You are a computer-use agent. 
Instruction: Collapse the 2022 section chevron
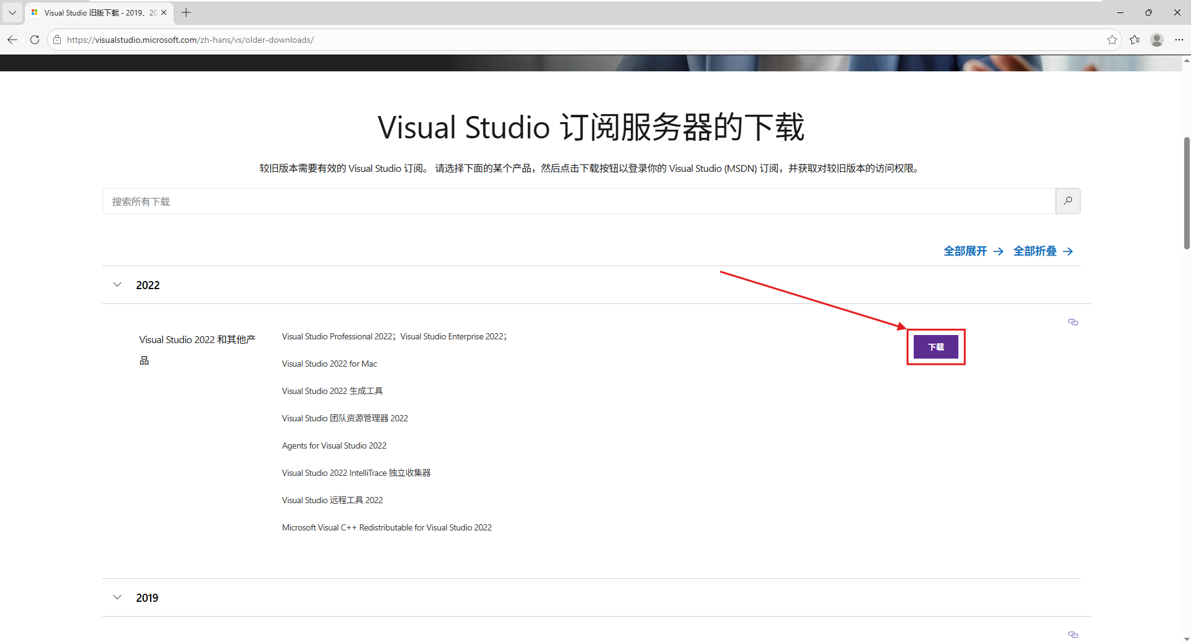(117, 285)
